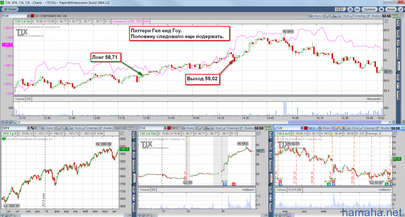Open the chart grid layout selector
Image resolution: width=405 pixels, height=217 pixels.
341,9
